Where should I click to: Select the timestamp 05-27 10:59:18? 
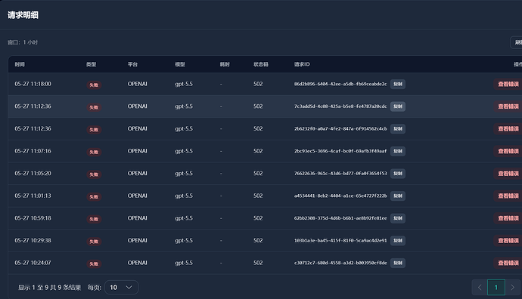coord(33,218)
